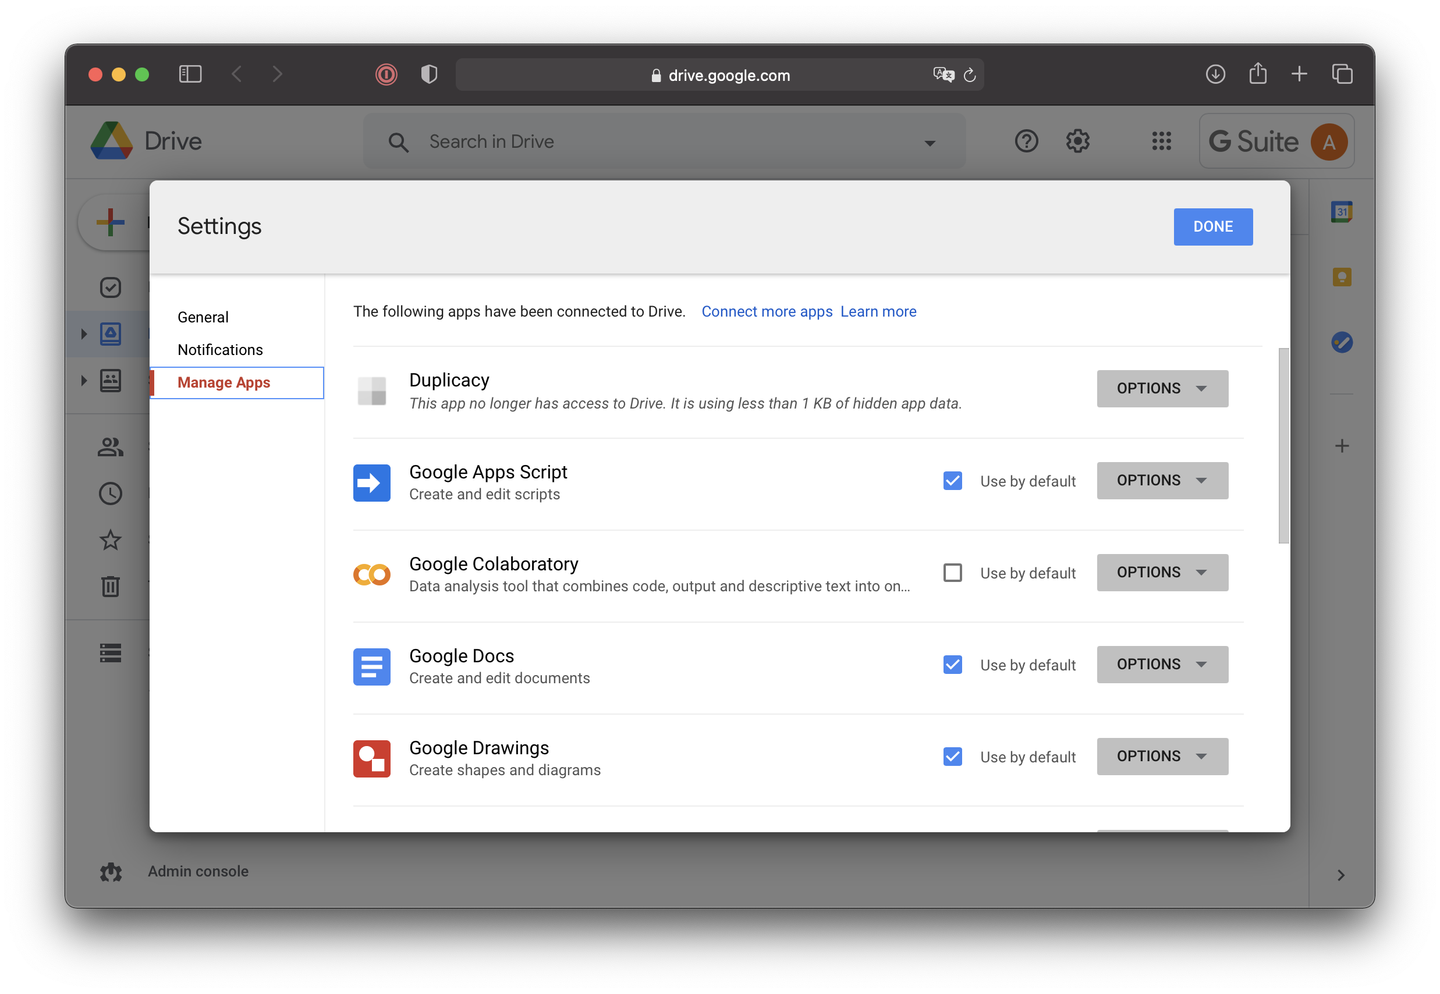Click the Google Colaboratory app icon

coord(371,574)
